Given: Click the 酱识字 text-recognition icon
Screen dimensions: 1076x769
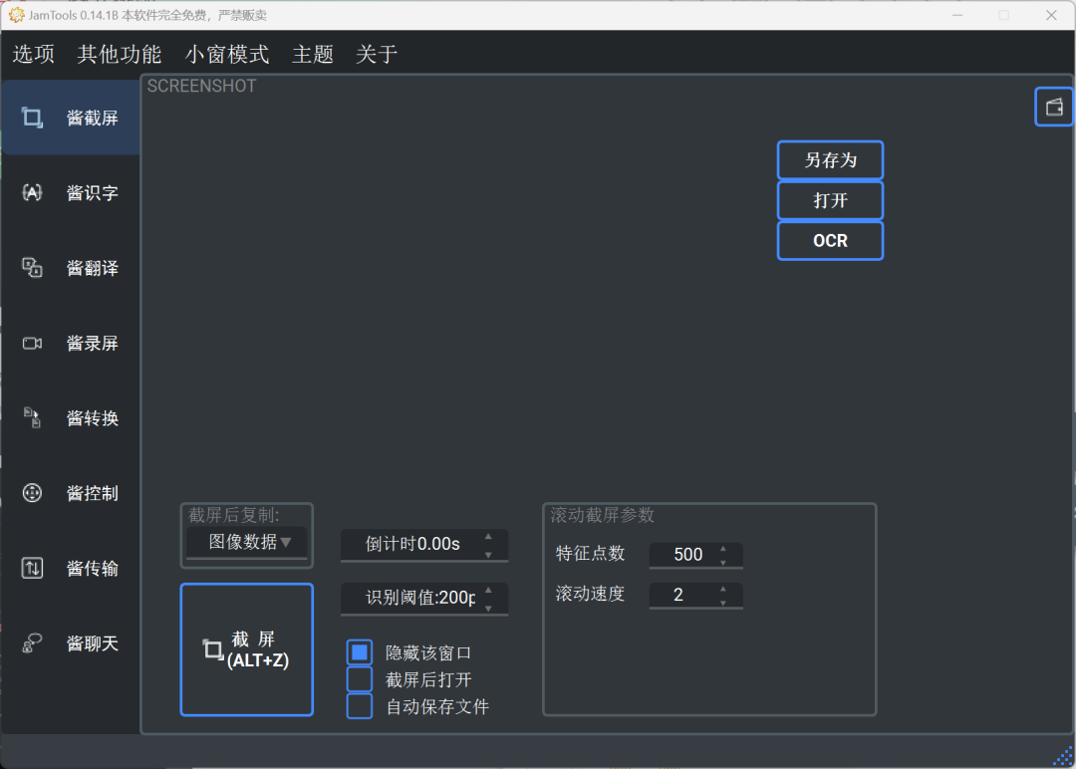Looking at the screenshot, I should point(32,193).
